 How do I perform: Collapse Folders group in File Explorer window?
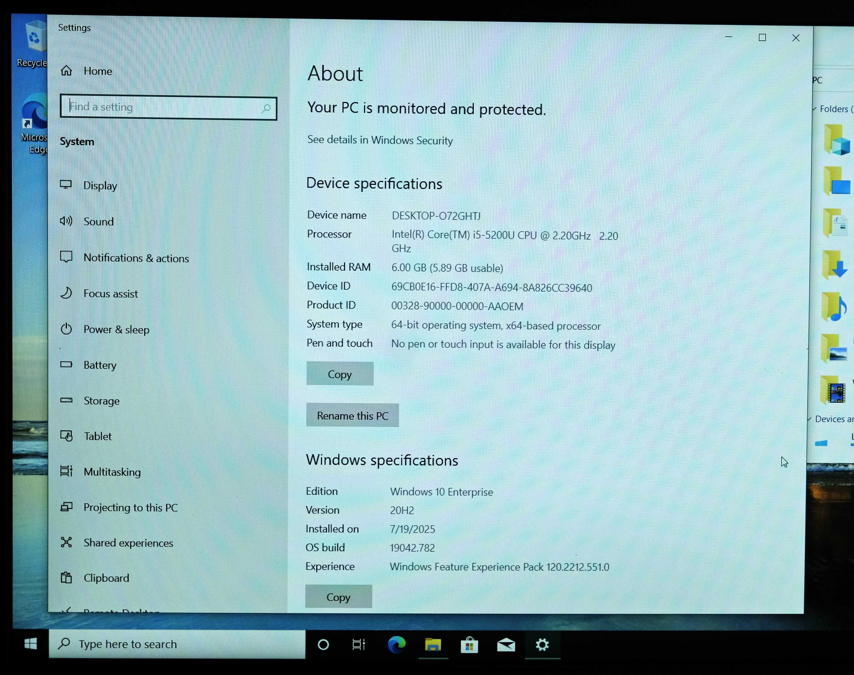[x=814, y=109]
